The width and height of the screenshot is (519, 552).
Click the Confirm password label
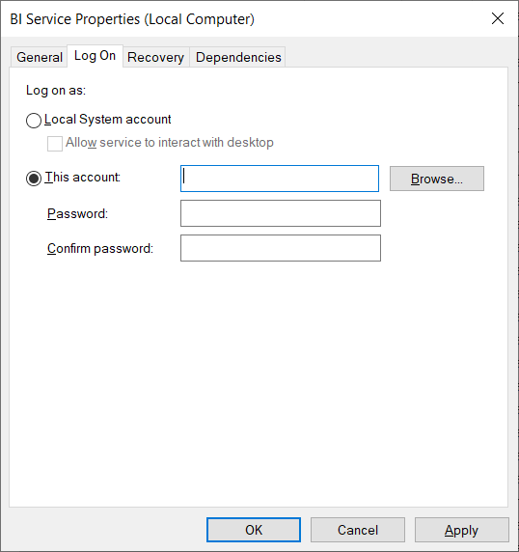click(100, 249)
